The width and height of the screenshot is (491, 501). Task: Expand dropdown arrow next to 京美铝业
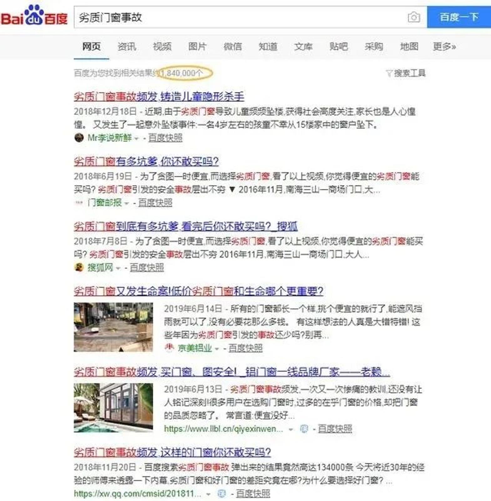217,349
